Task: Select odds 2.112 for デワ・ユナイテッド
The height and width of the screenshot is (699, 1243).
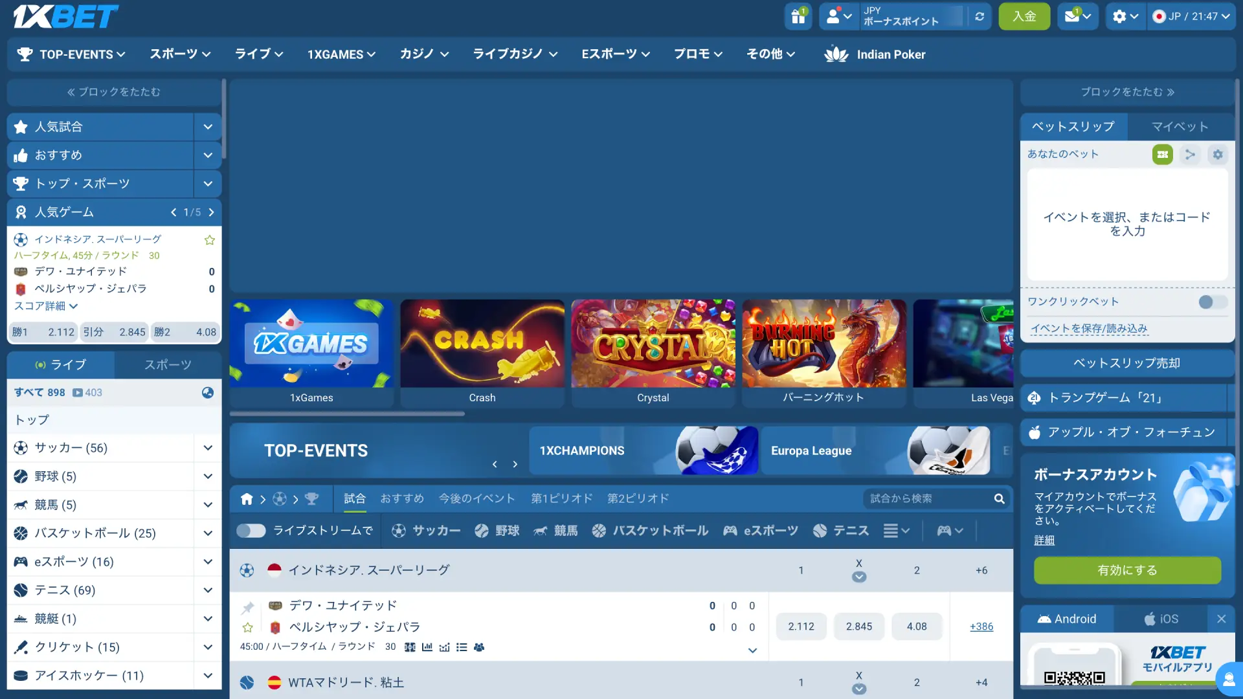Action: click(801, 627)
